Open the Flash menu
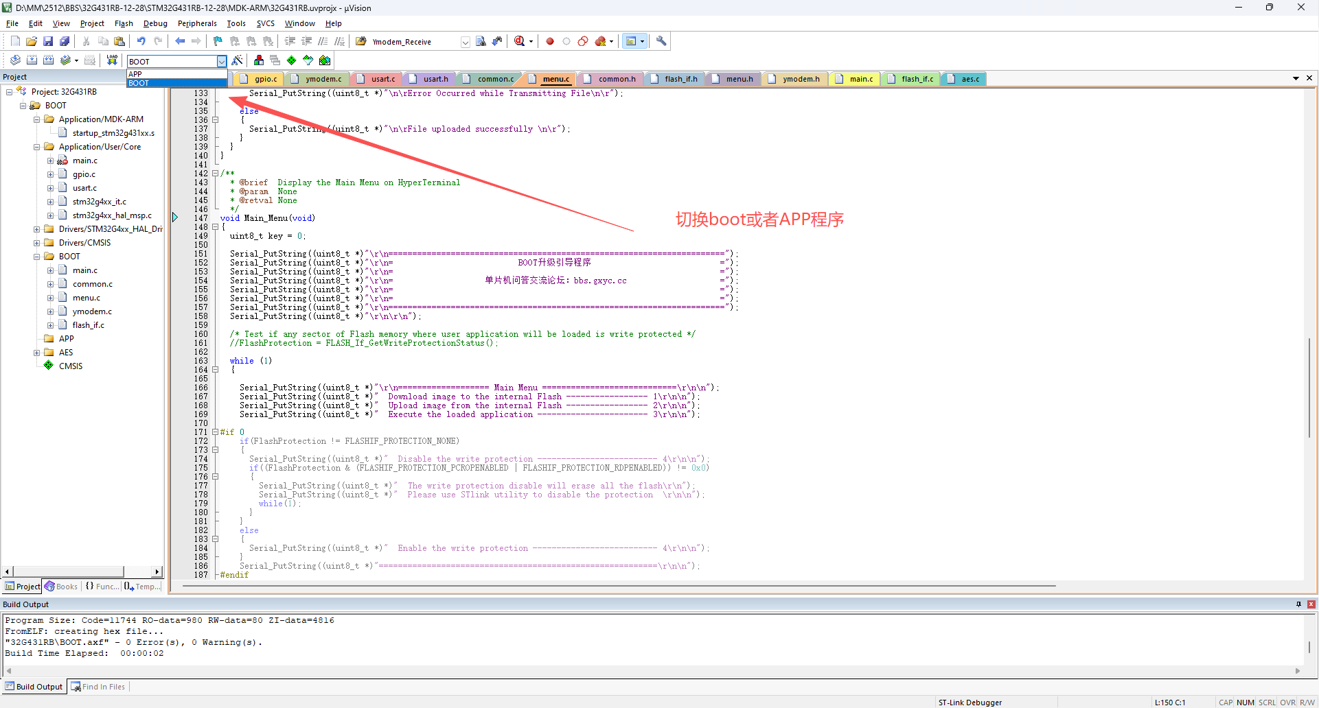The image size is (1319, 708). point(124,23)
